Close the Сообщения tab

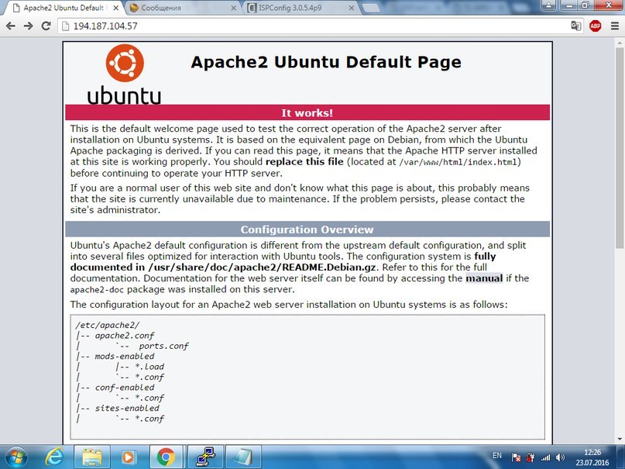coord(234,8)
